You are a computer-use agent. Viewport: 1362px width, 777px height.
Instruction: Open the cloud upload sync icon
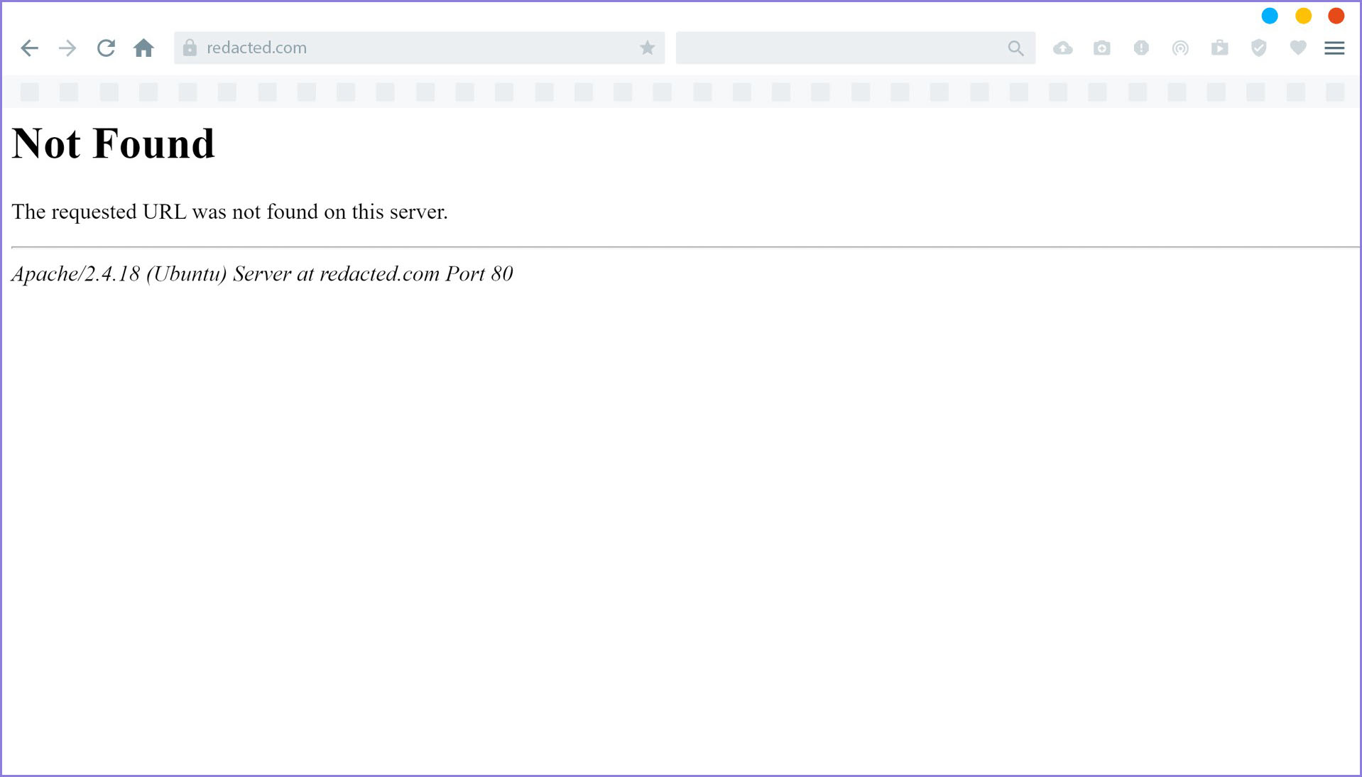[x=1062, y=48]
